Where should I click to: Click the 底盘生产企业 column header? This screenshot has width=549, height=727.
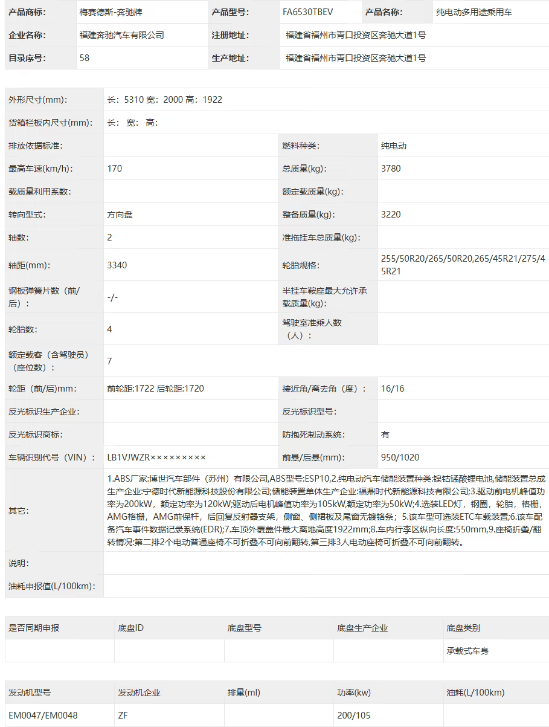362,628
